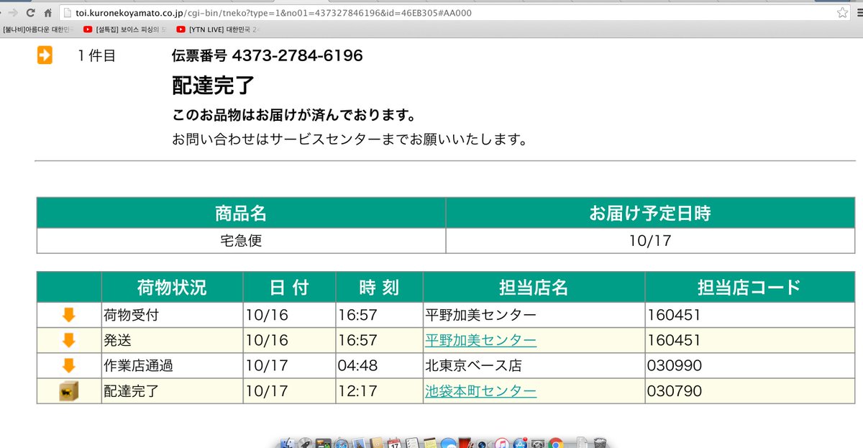
Task: Open the 平野加美センター link in the 発送 row
Action: tap(480, 340)
